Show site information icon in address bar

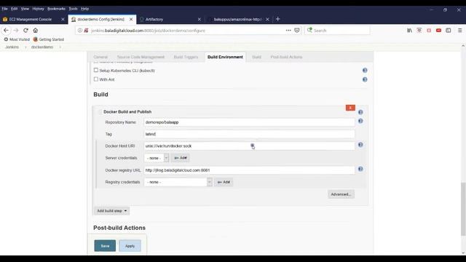[79, 31]
